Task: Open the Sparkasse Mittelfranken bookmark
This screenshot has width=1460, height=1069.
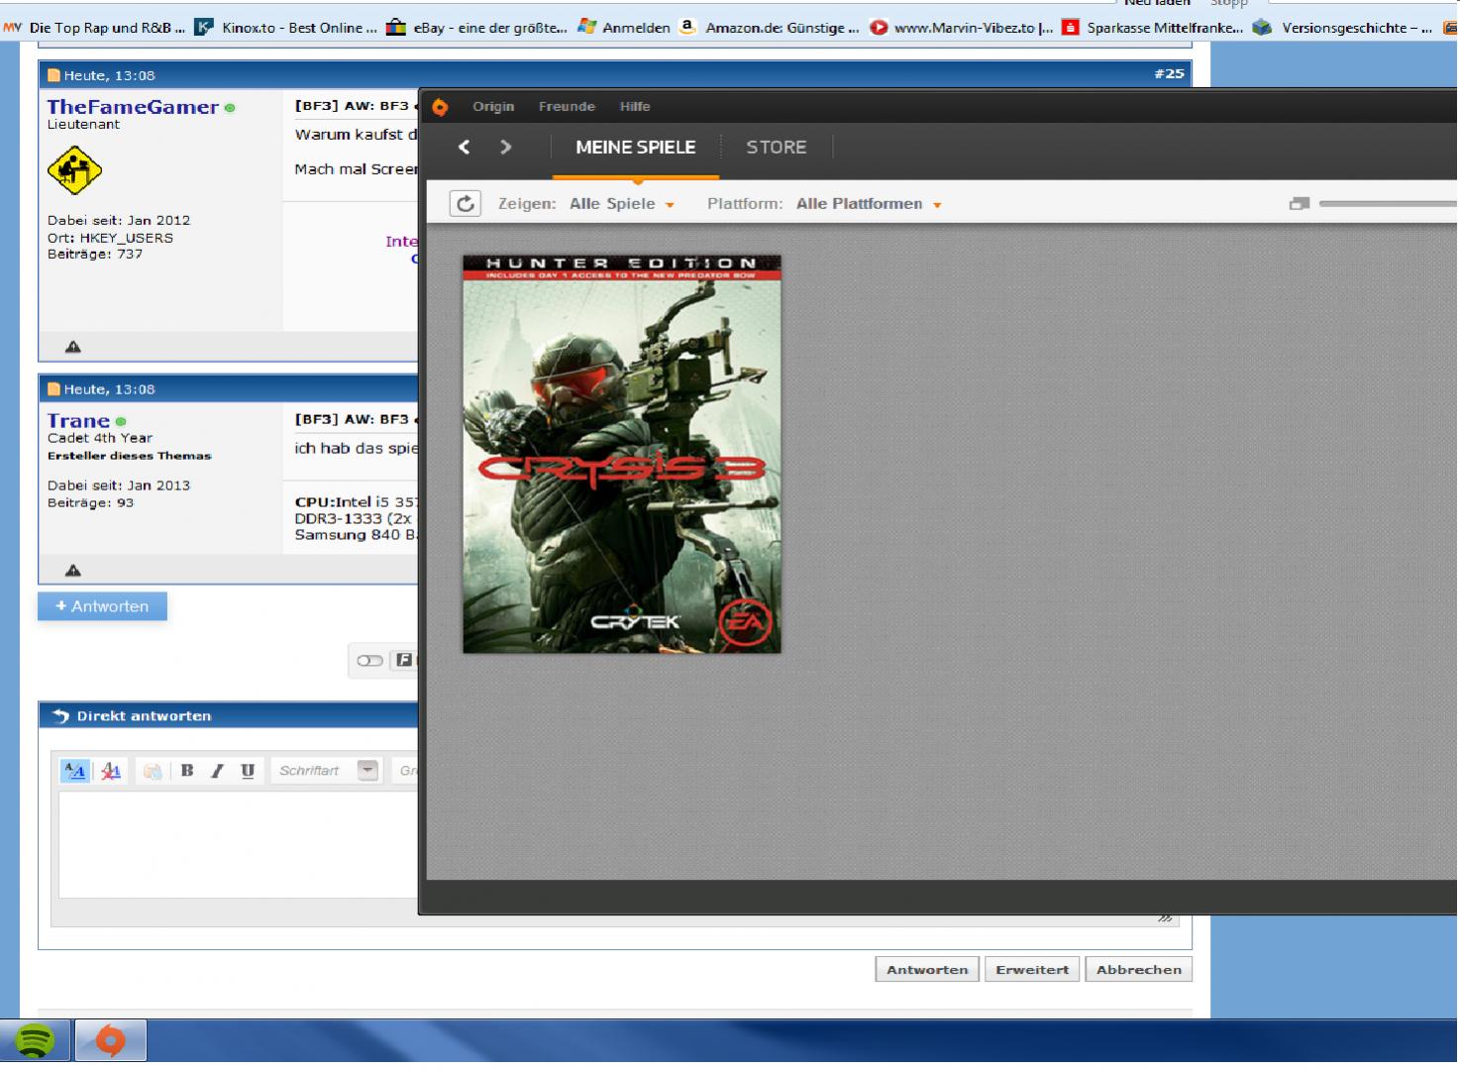Action: [1152, 28]
